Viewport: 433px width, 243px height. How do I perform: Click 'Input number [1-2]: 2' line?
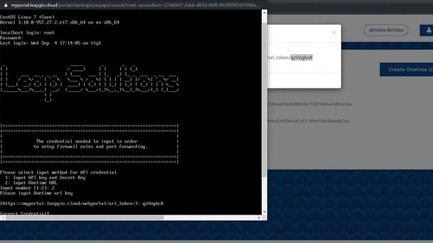[27, 188]
